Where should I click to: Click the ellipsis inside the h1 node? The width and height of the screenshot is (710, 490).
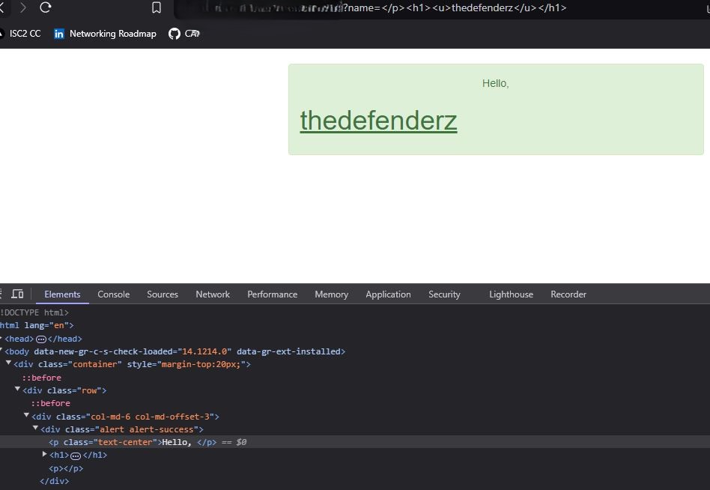pyautogui.click(x=76, y=456)
